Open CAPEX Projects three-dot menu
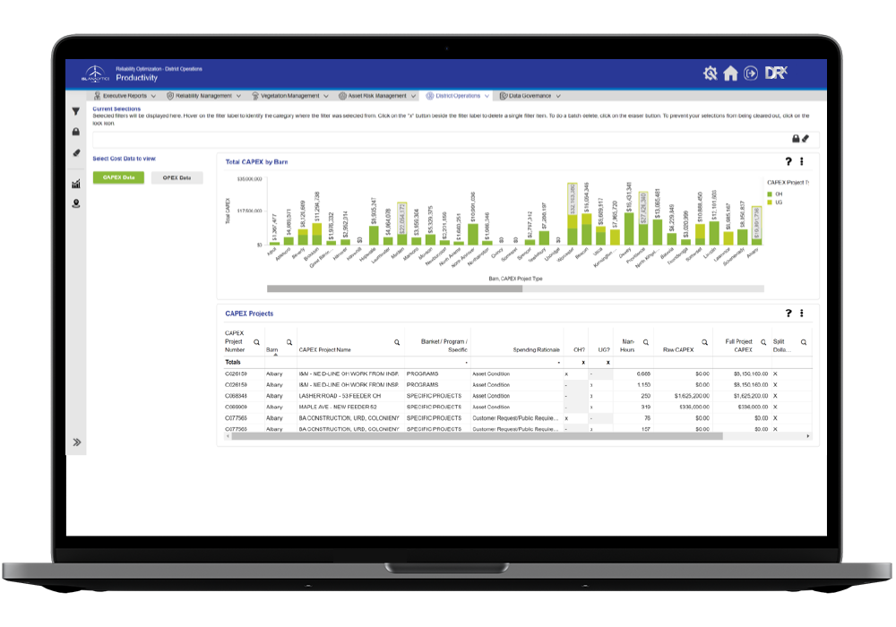Image resolution: width=896 pixels, height=627 pixels. 802,313
